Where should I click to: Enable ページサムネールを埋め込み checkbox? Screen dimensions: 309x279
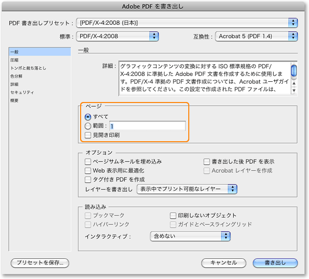(x=88, y=162)
